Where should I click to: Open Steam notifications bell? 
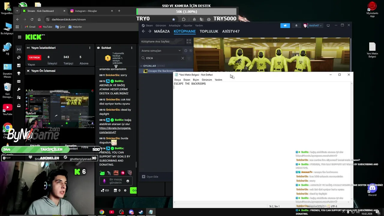pos(296,25)
